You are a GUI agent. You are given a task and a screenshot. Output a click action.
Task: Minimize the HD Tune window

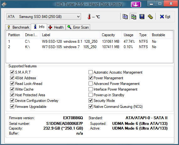click(x=151, y=4)
